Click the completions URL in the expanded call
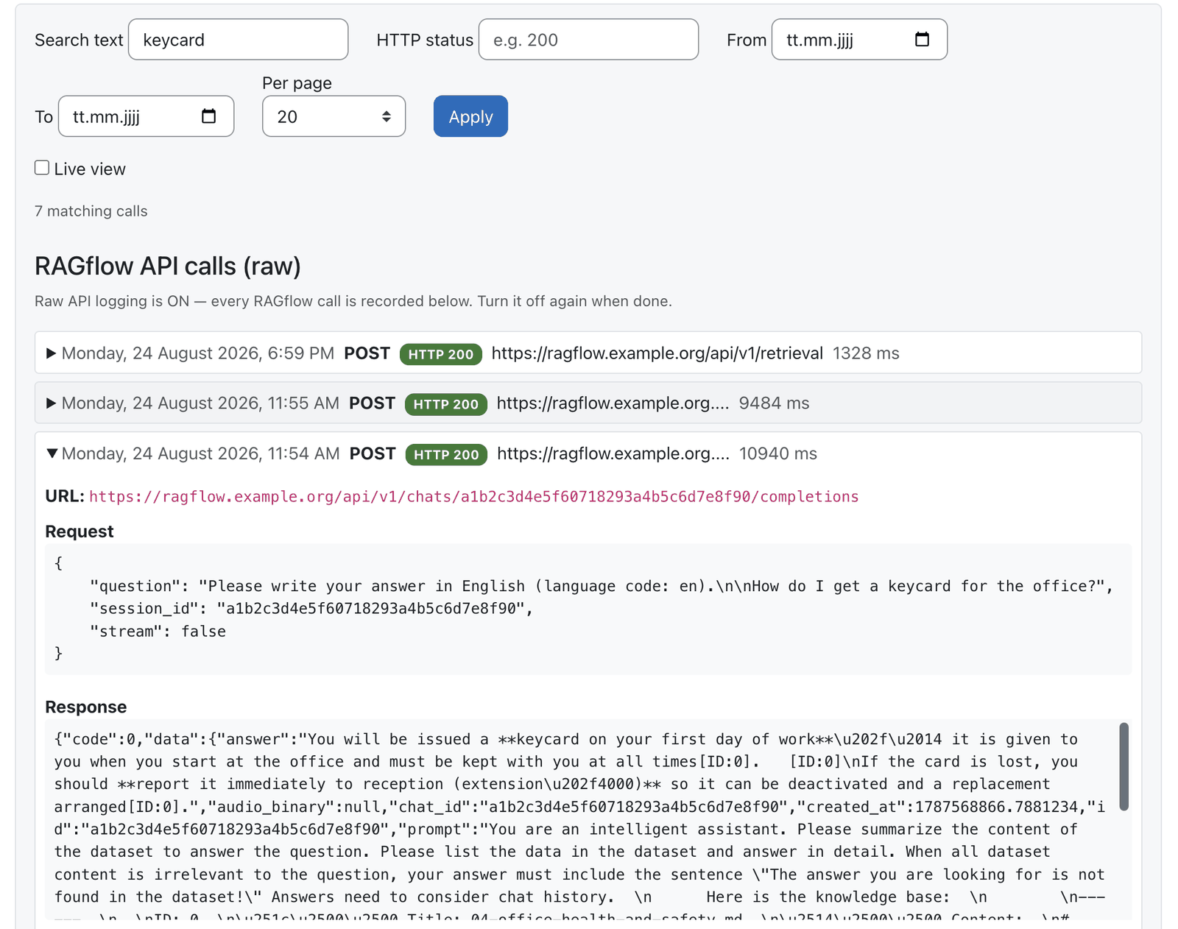 [473, 497]
